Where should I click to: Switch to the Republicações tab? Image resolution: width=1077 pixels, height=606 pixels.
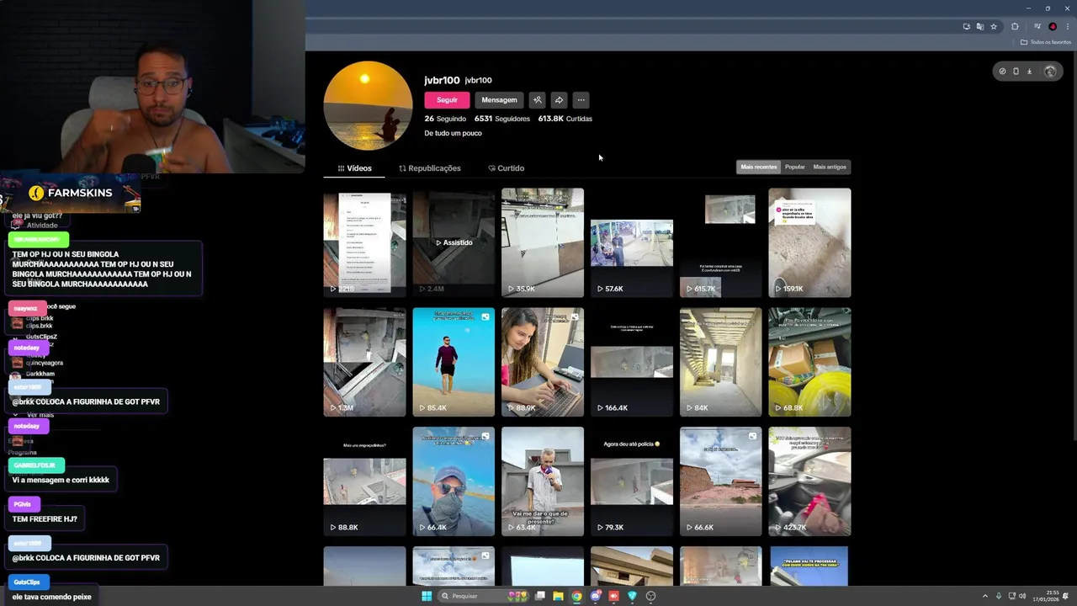pyautogui.click(x=430, y=168)
